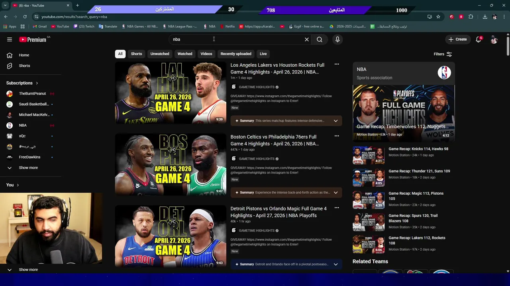Click the magnifier search button
Viewport: 510px width, 286px height.
pos(320,39)
